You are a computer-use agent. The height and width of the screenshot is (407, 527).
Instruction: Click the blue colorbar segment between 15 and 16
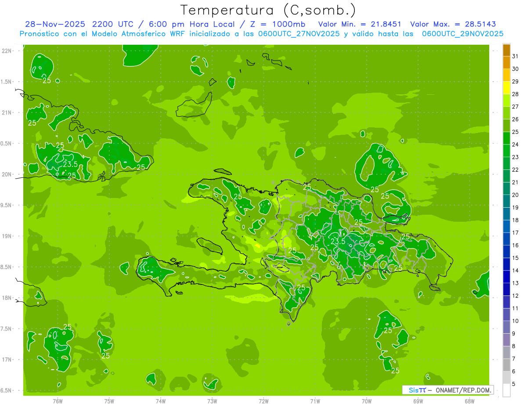[x=506, y=252]
